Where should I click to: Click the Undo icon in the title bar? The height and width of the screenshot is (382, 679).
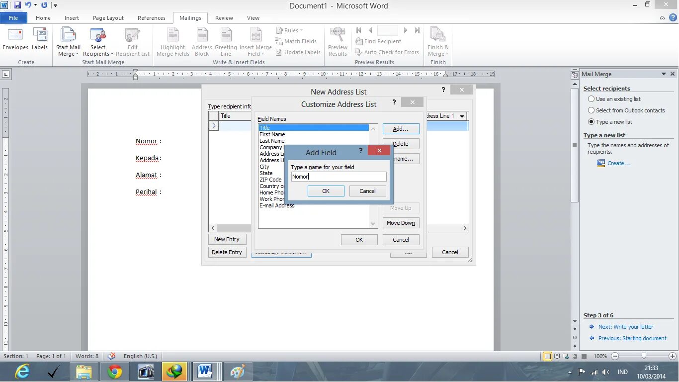28,5
